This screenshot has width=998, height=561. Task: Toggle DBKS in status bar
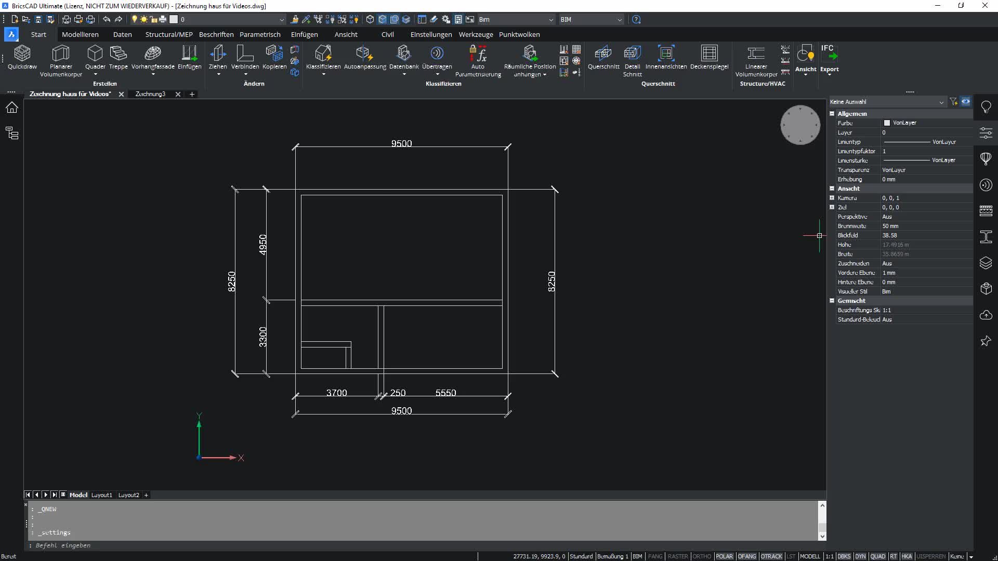(844, 556)
